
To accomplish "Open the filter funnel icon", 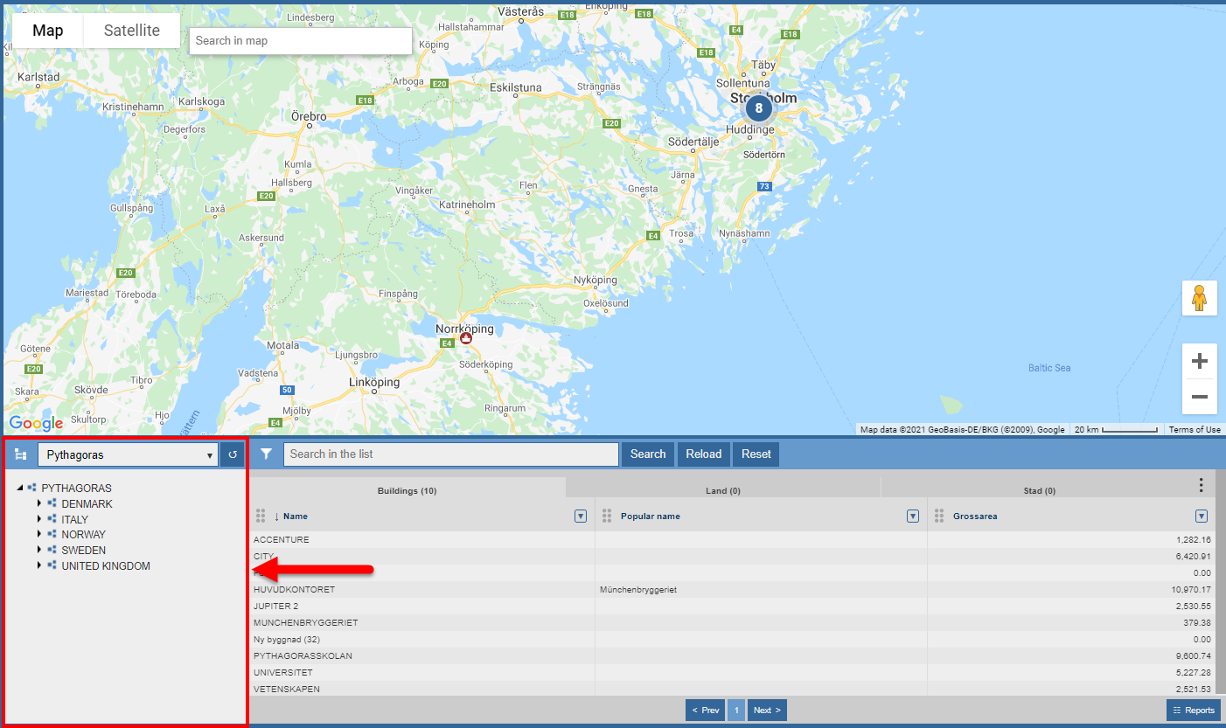I will click(x=267, y=454).
